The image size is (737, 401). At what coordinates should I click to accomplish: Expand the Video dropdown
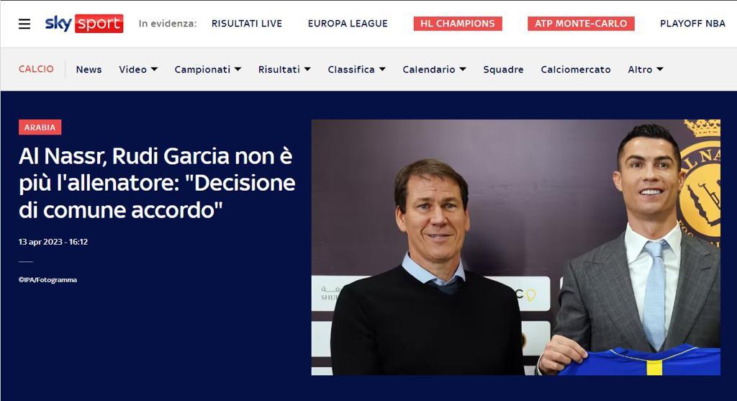tap(138, 70)
